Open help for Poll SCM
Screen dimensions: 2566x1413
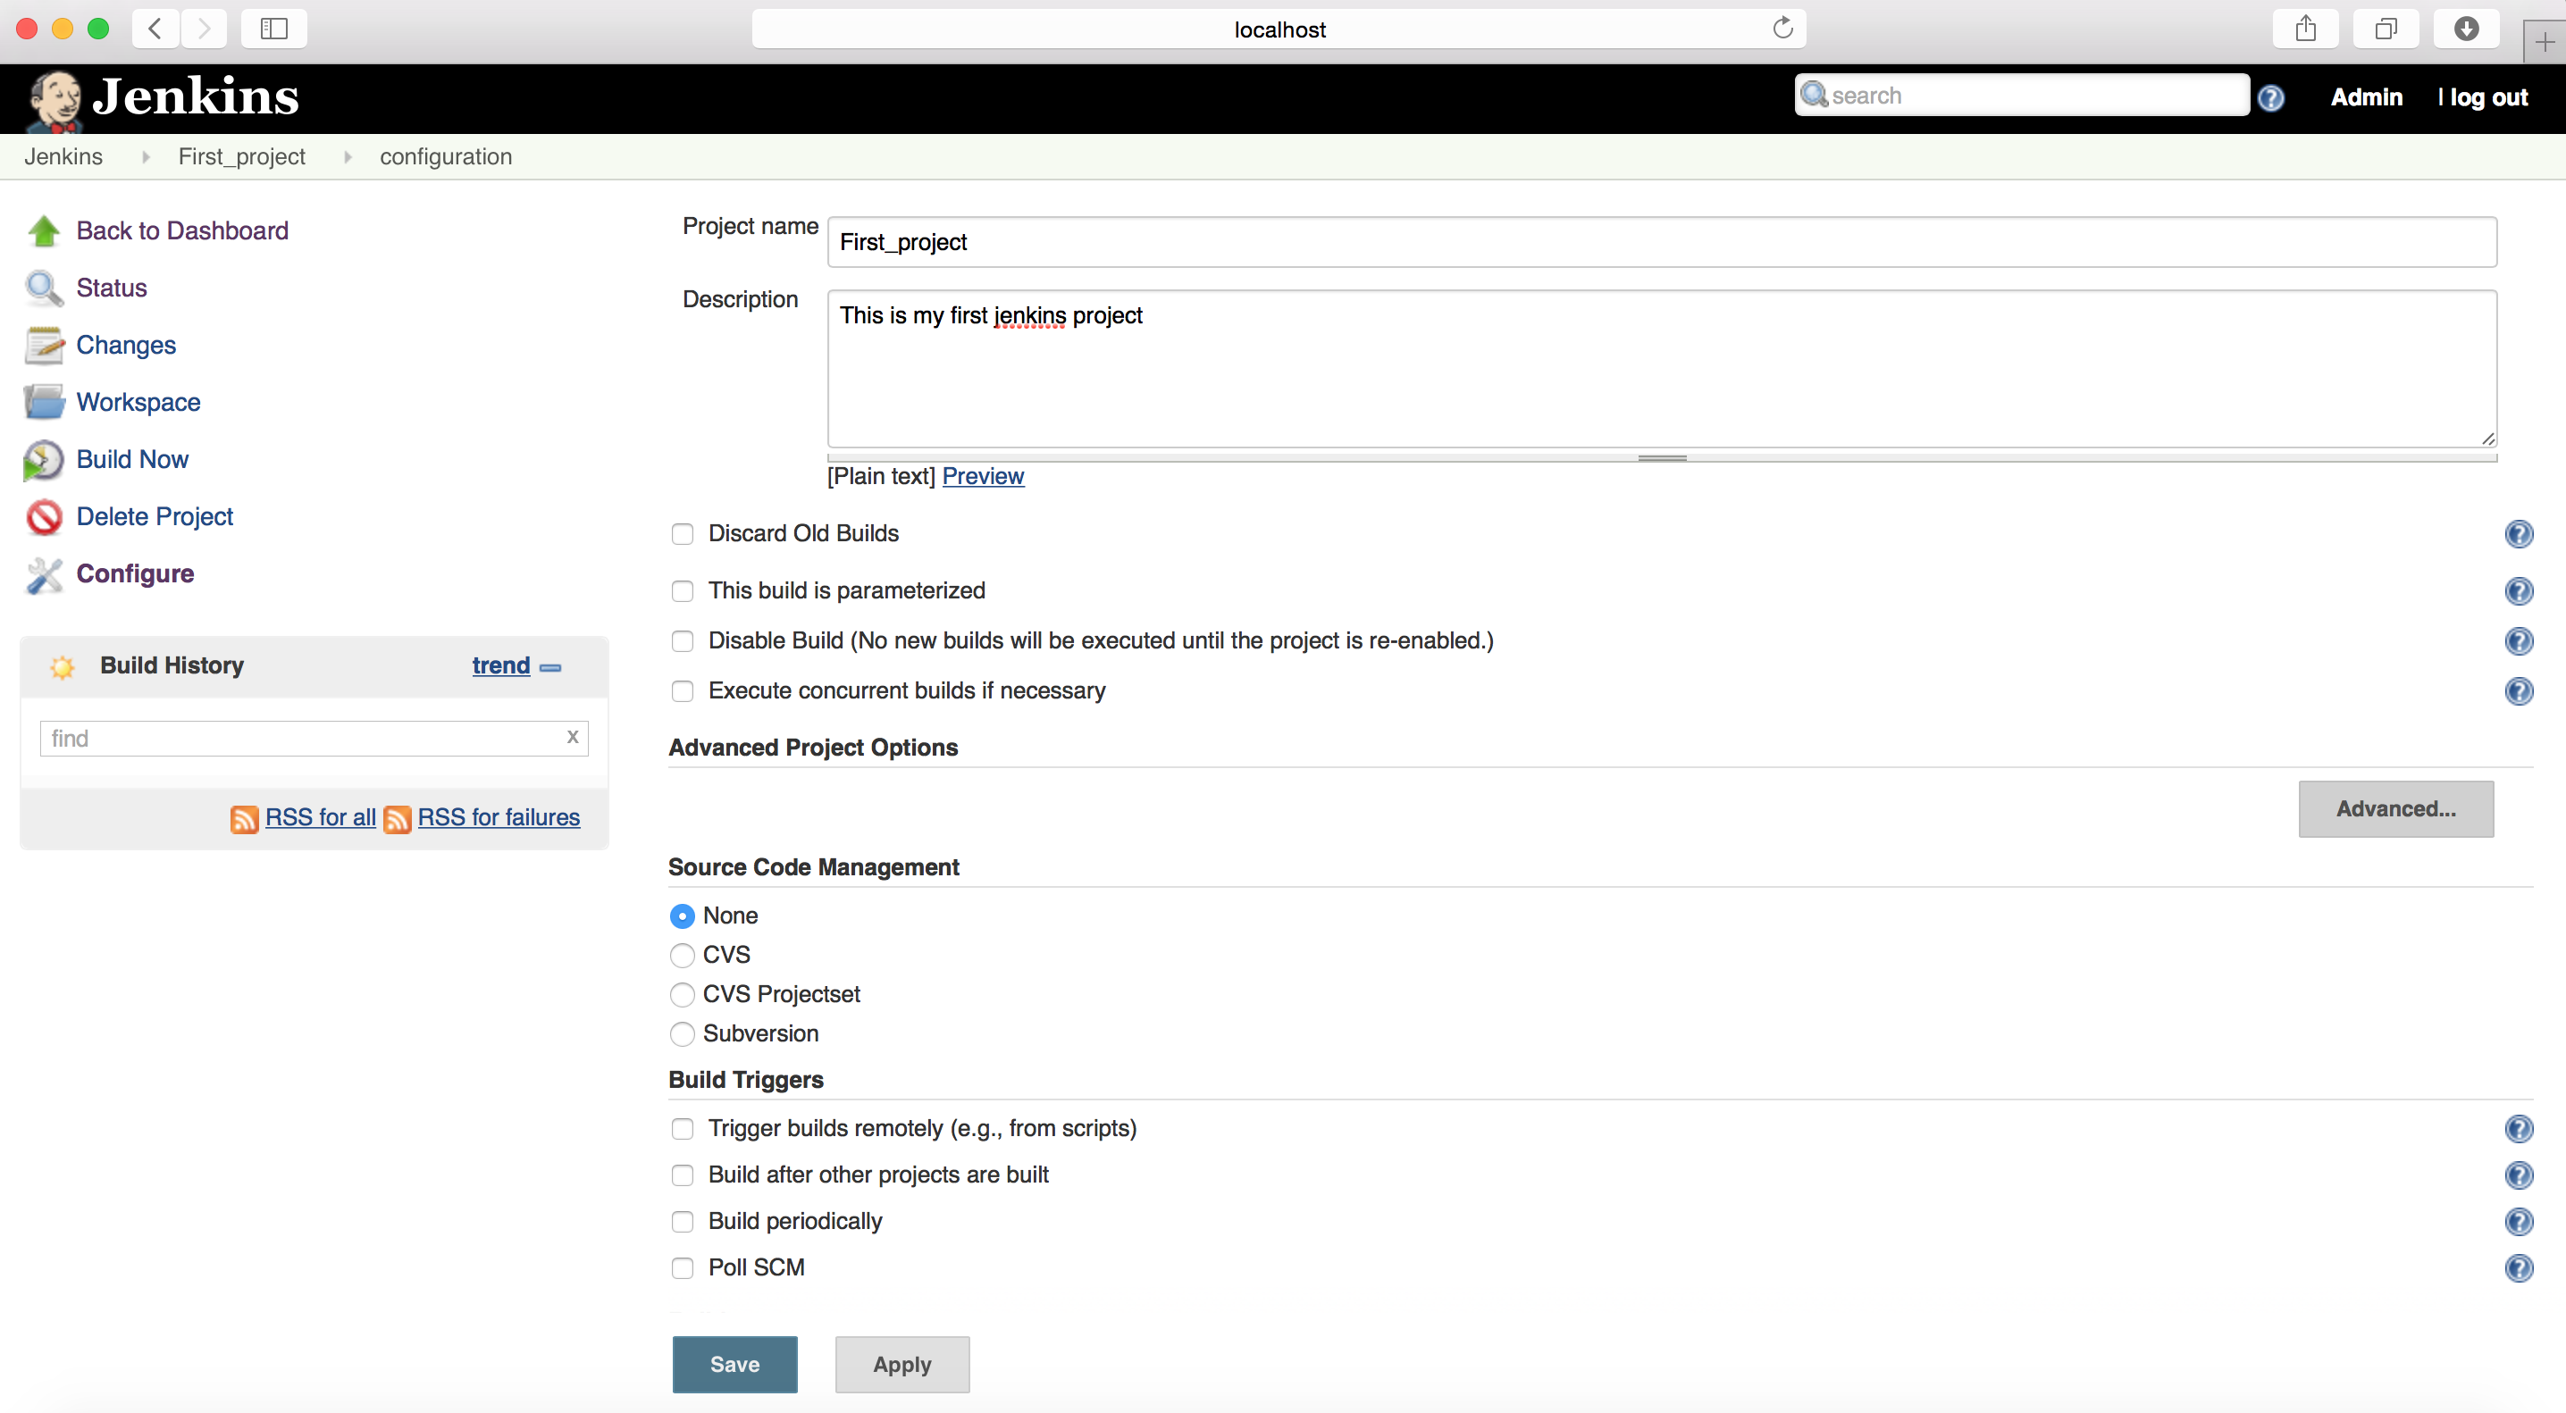click(2518, 1268)
